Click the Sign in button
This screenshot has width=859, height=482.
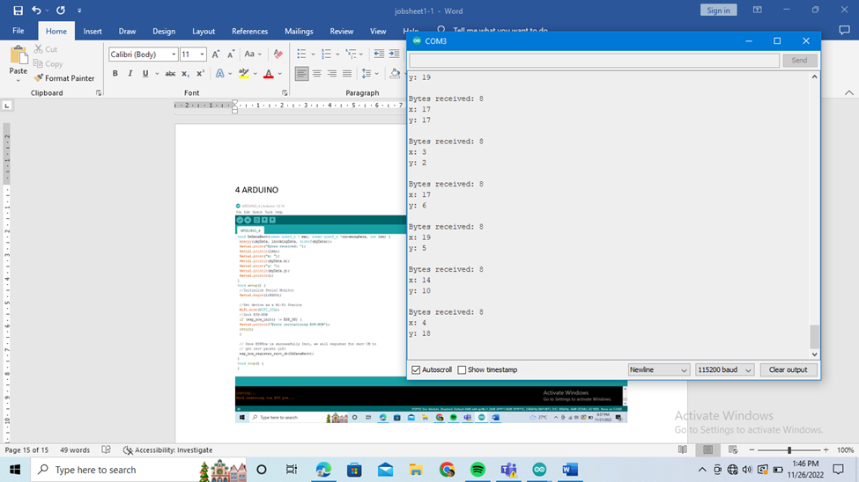718,11
